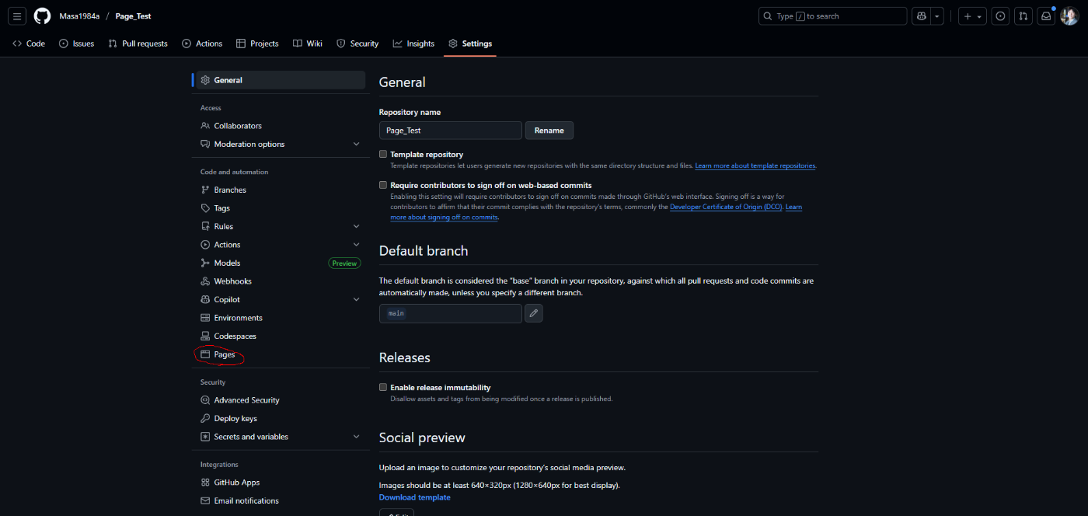
Task: Open the user profile avatar
Action: [1069, 16]
